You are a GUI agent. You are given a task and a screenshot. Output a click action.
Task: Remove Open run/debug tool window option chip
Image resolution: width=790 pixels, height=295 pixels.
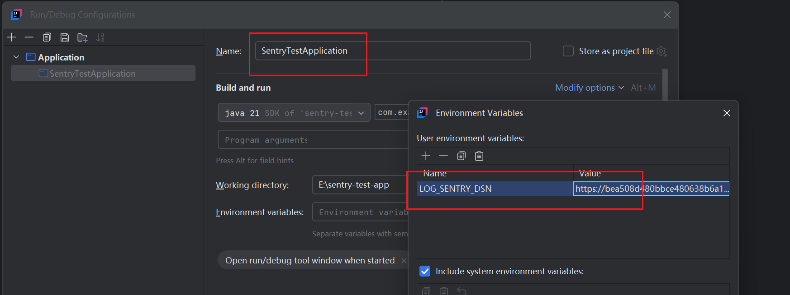pyautogui.click(x=404, y=261)
